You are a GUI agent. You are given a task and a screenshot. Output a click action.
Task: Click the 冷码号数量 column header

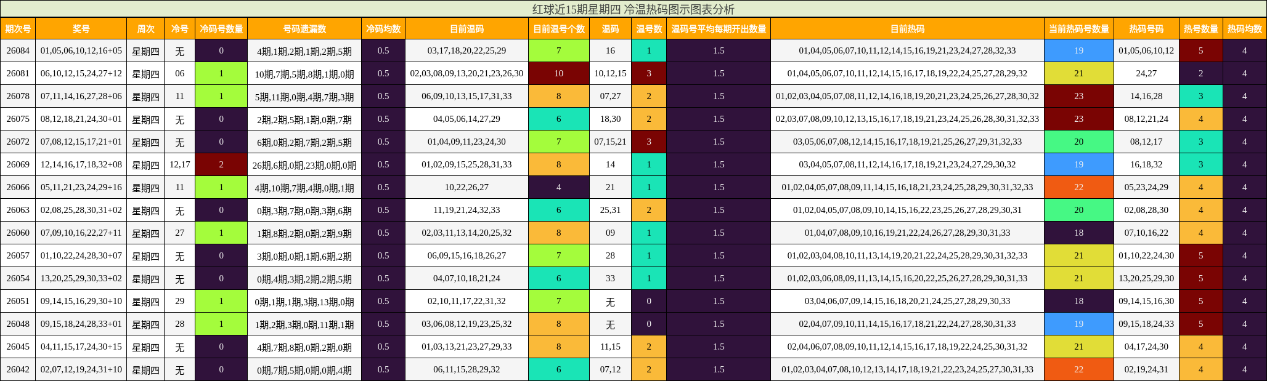[221, 28]
